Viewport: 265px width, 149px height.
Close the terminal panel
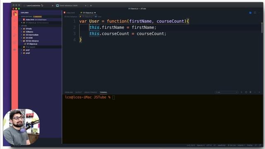(259, 92)
